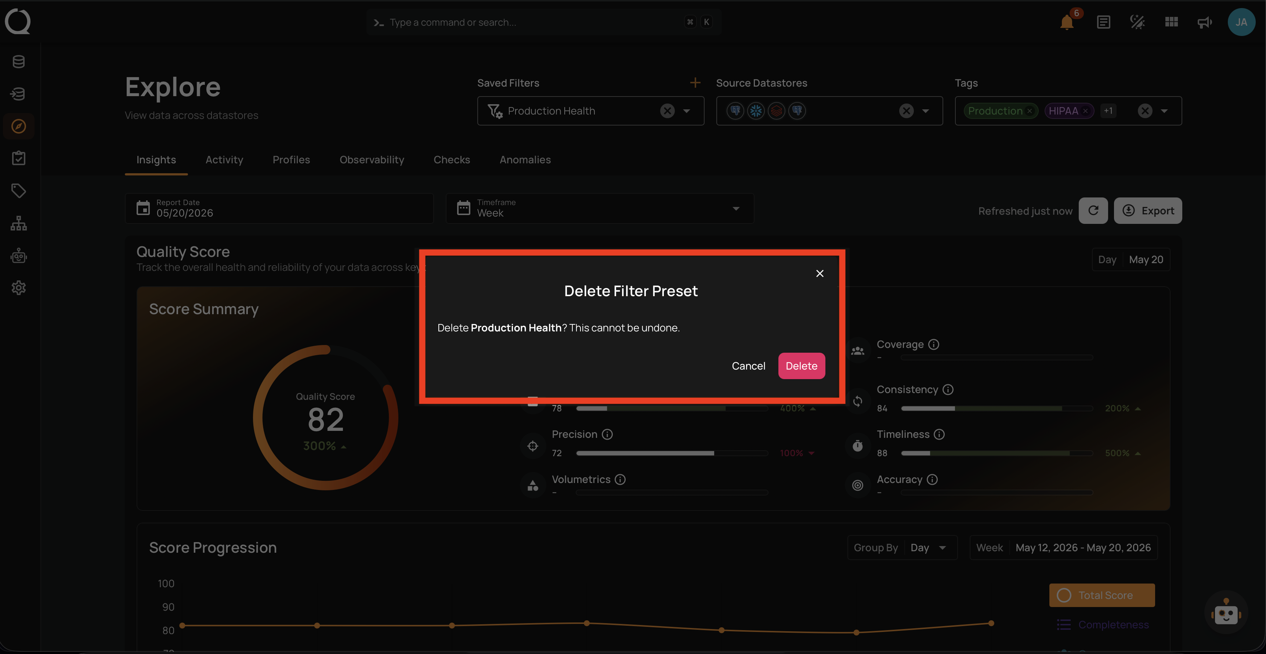1266x654 pixels.
Task: Expand the Saved Filters dropdown
Action: click(x=687, y=111)
